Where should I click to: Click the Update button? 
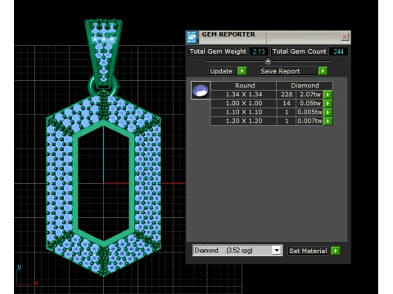coord(223,71)
